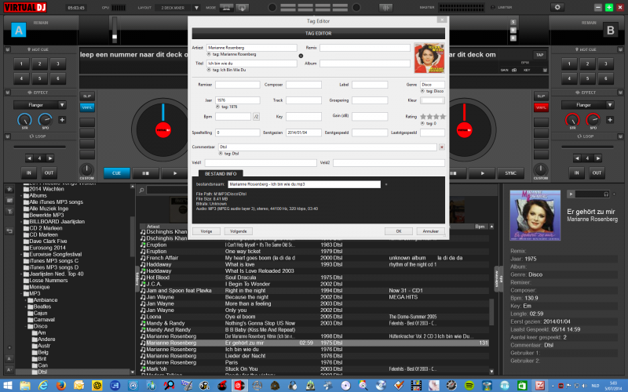Select the genre tag Disco radio button
628x392 pixels.
422,91
